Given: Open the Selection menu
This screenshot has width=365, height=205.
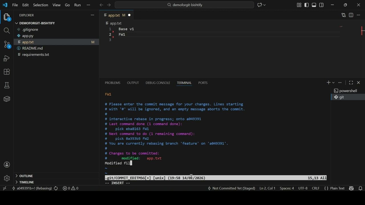Looking at the screenshot, I should [40, 5].
